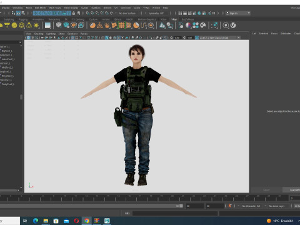Toggle the highlighted camera icon in the viewport toolbar
The width and height of the screenshot is (300, 225).
(x=29, y=37)
